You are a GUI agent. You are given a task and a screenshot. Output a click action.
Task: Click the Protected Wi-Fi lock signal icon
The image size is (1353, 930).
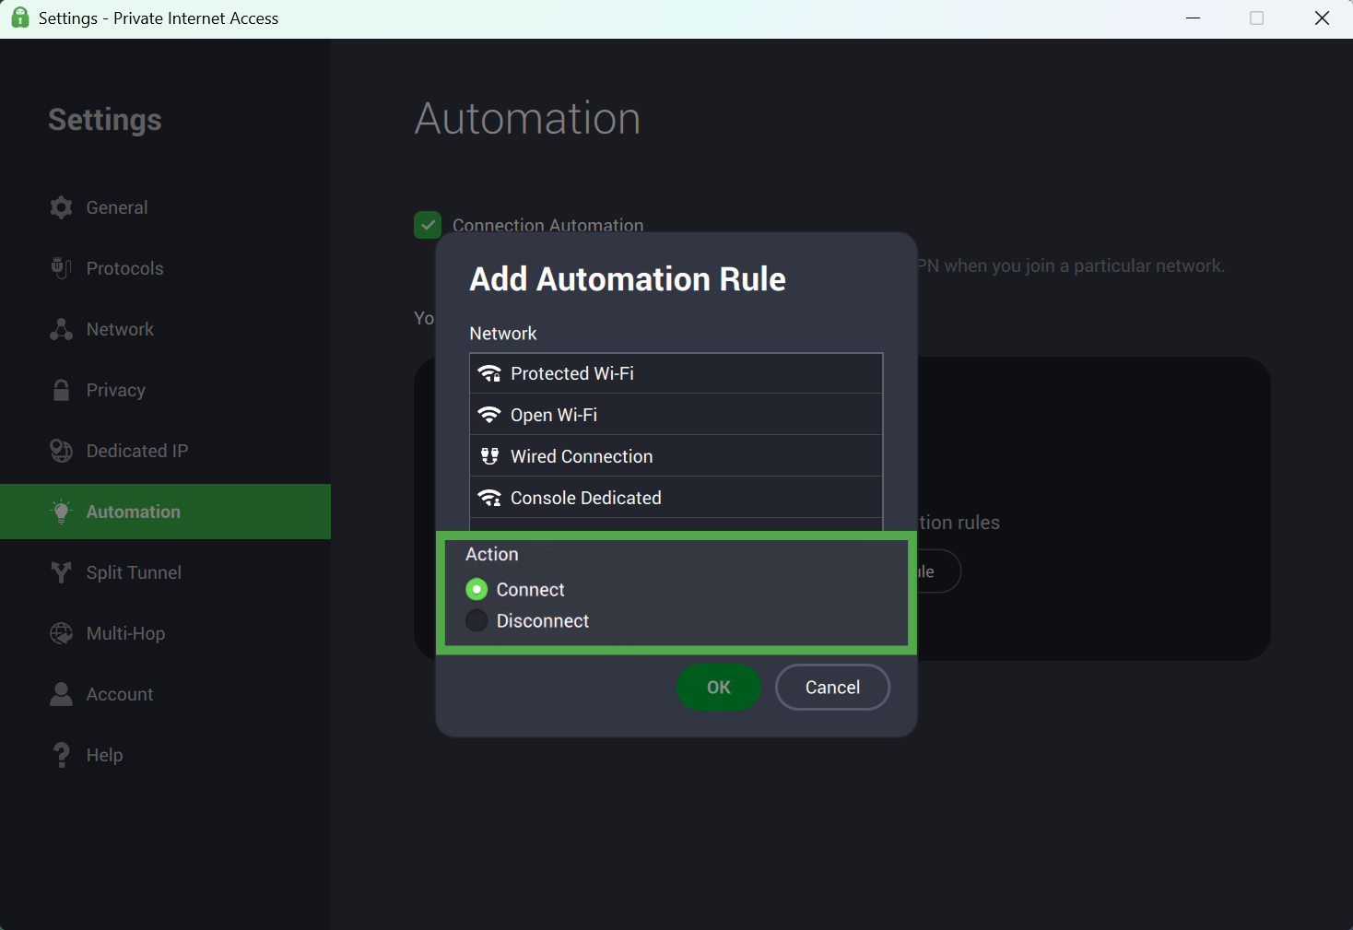(489, 373)
